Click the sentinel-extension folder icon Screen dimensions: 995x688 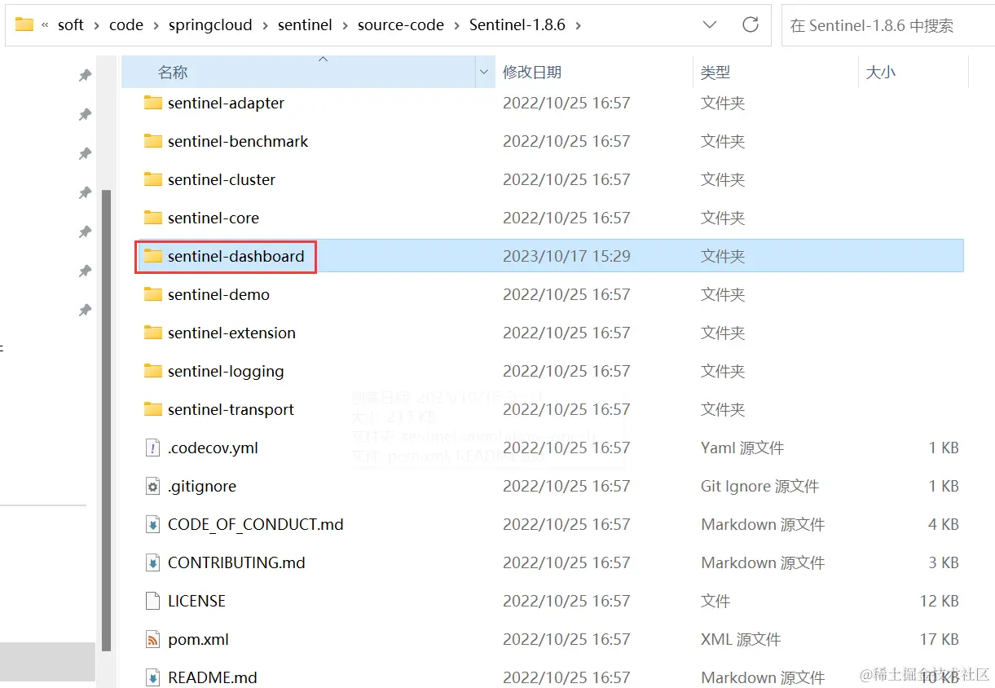pyautogui.click(x=152, y=333)
